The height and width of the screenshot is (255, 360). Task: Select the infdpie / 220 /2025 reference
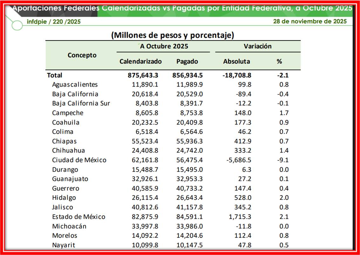(x=53, y=22)
